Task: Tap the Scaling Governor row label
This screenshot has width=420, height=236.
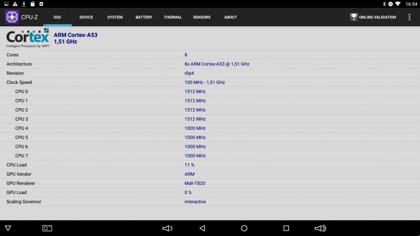Action: coord(24,202)
